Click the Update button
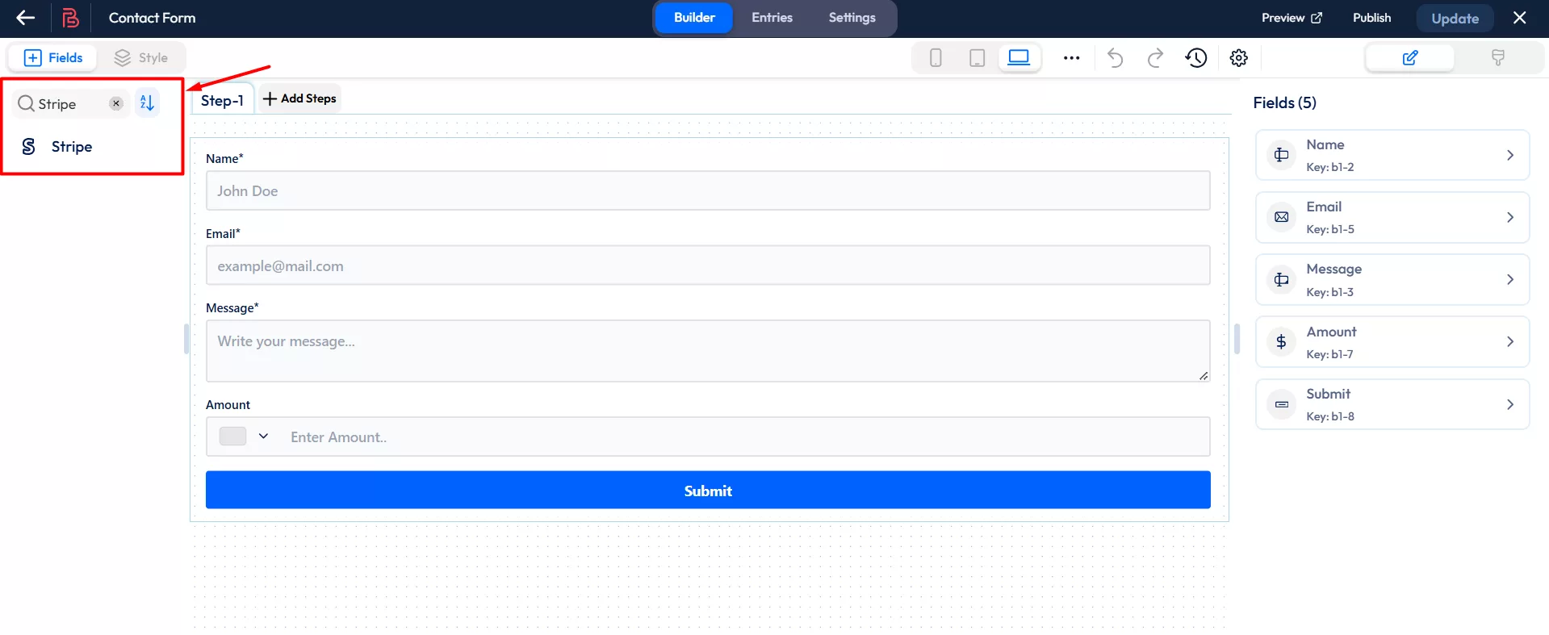1549x635 pixels. 1455,18
